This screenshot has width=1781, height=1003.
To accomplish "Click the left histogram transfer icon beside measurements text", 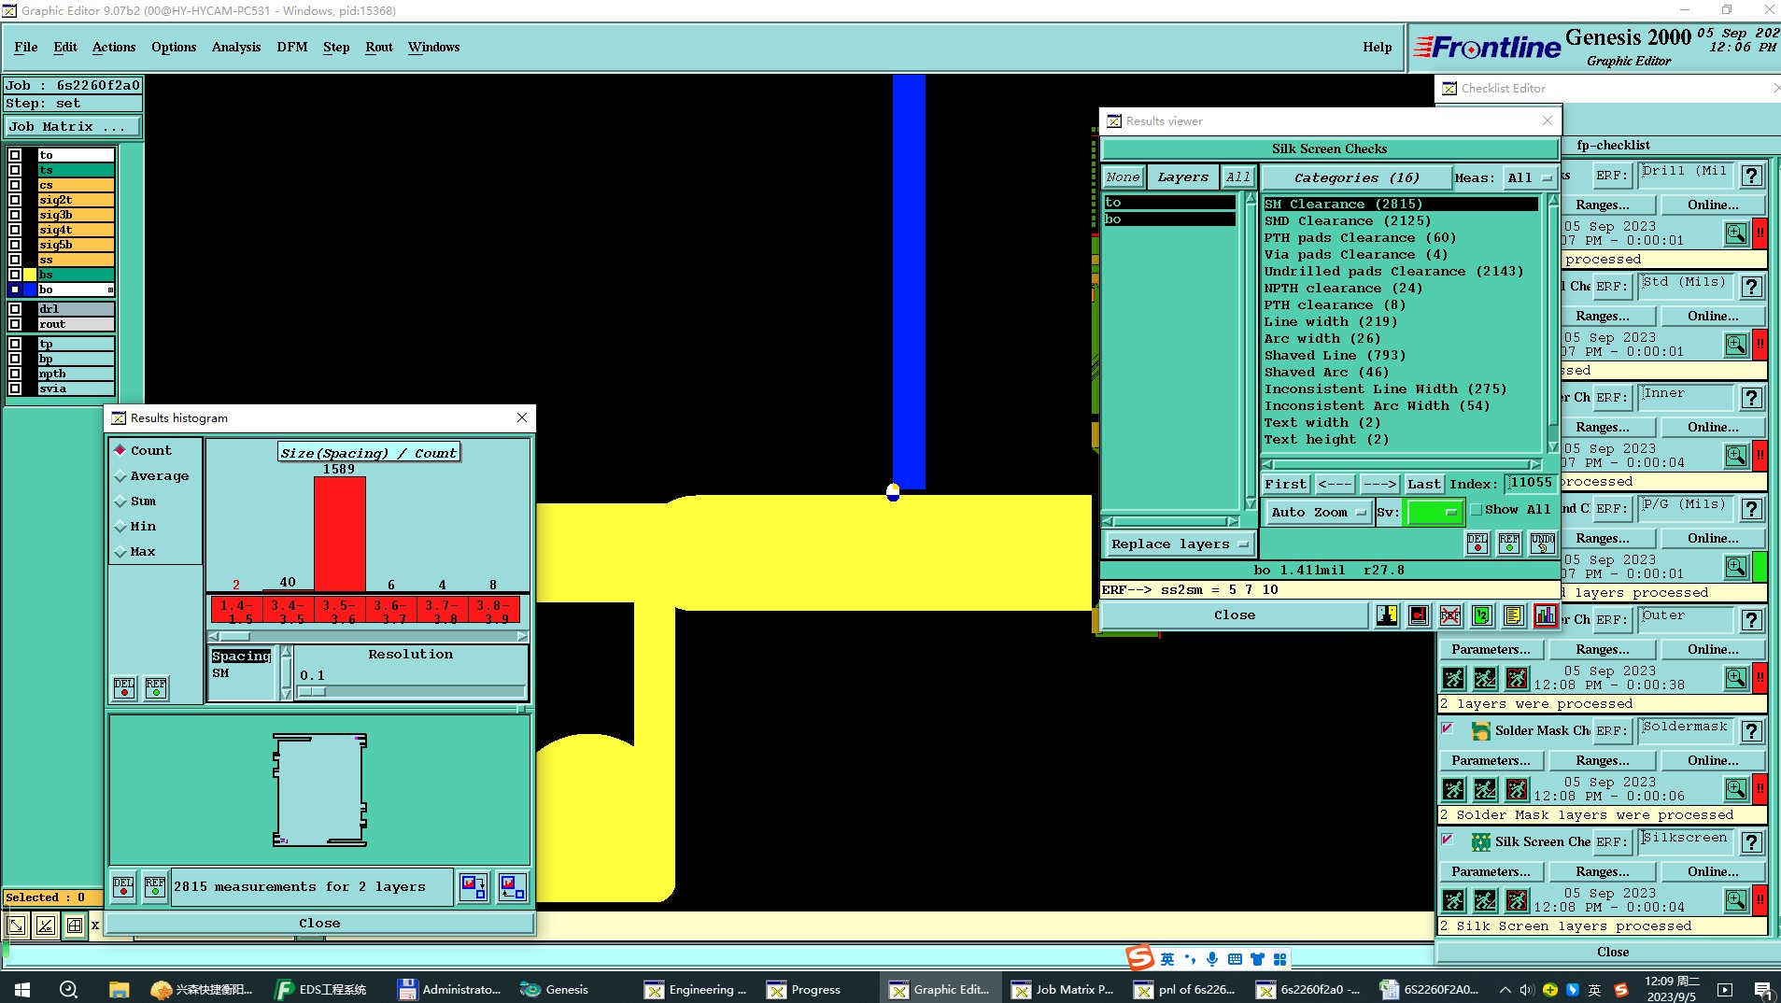I will tap(474, 887).
